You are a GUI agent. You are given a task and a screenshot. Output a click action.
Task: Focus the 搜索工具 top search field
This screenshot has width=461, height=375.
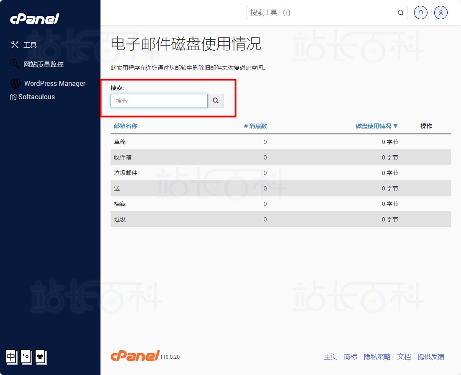[x=322, y=13]
